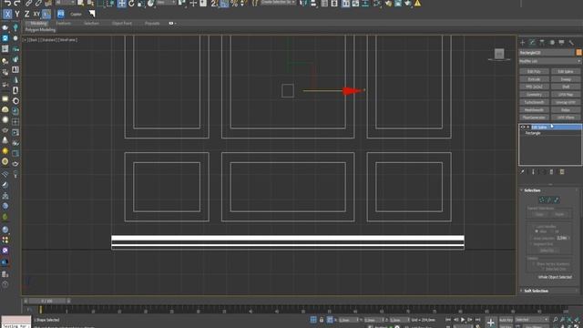Click the Pin Stack icon

click(x=522, y=172)
